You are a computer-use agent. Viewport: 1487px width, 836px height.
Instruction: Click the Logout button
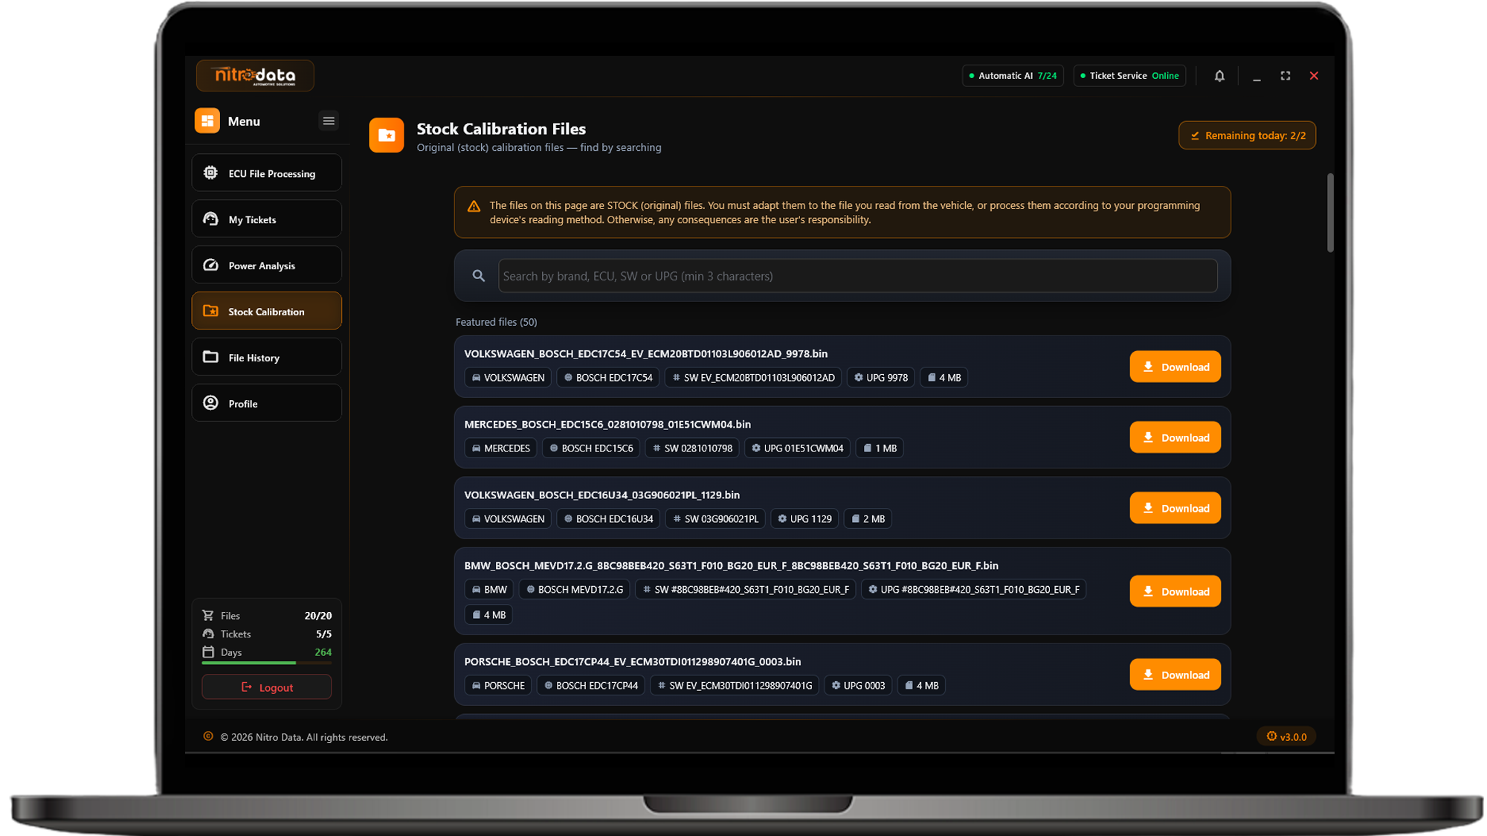[267, 687]
